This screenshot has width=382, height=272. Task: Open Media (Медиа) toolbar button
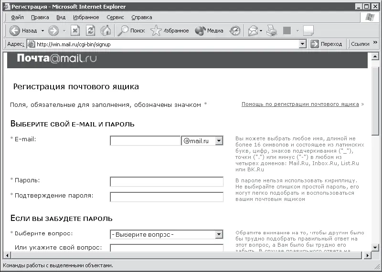209,31
